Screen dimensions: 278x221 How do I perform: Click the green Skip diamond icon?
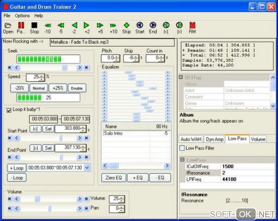pos(126,28)
